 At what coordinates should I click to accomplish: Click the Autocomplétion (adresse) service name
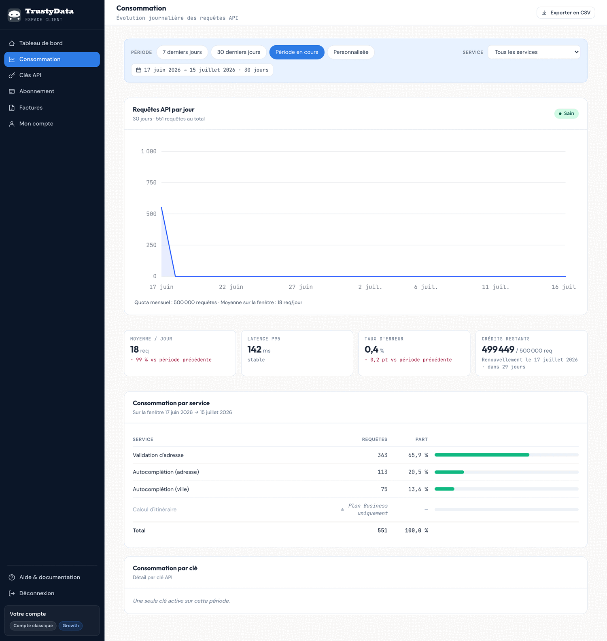tap(166, 472)
